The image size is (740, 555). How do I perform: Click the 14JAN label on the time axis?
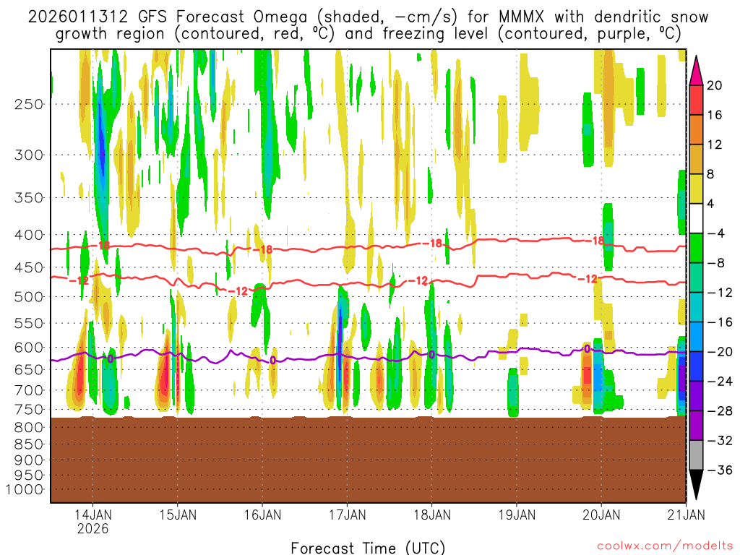[x=92, y=515]
